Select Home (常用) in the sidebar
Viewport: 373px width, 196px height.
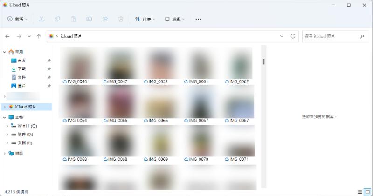19,52
